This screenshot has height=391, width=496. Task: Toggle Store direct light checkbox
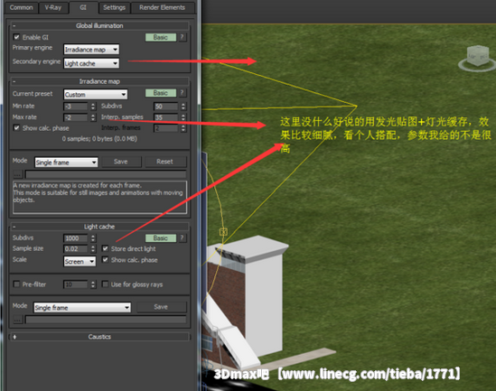tap(106, 248)
